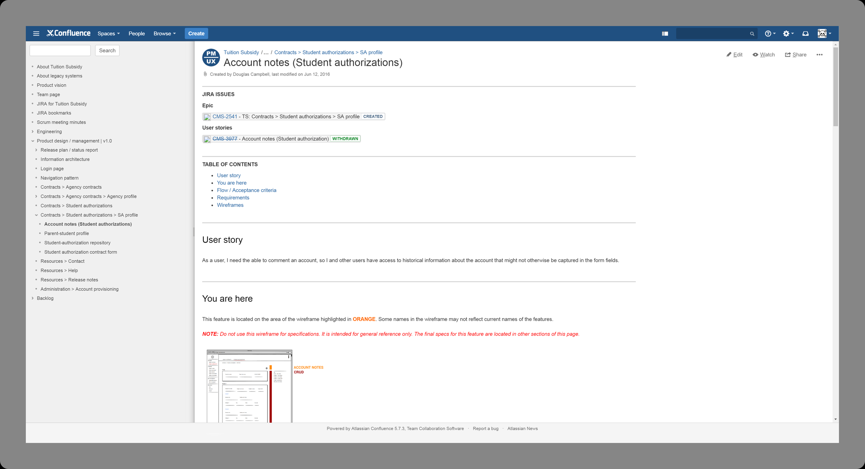The width and height of the screenshot is (865, 469).
Task: Open the three-dot more actions menu
Action: [819, 55]
